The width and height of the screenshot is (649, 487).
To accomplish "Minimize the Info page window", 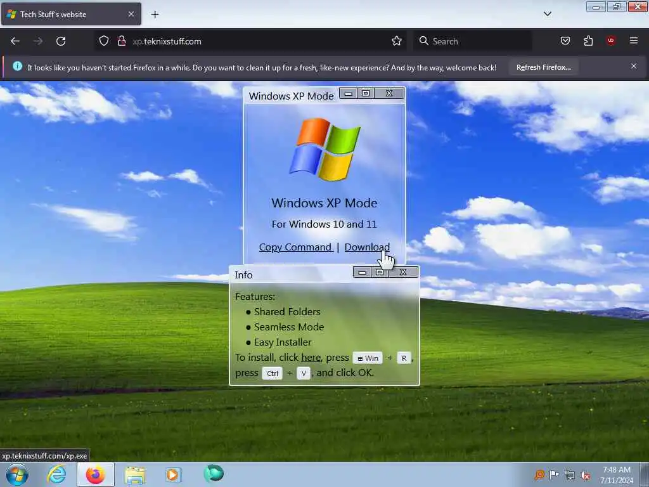I will pos(362,272).
